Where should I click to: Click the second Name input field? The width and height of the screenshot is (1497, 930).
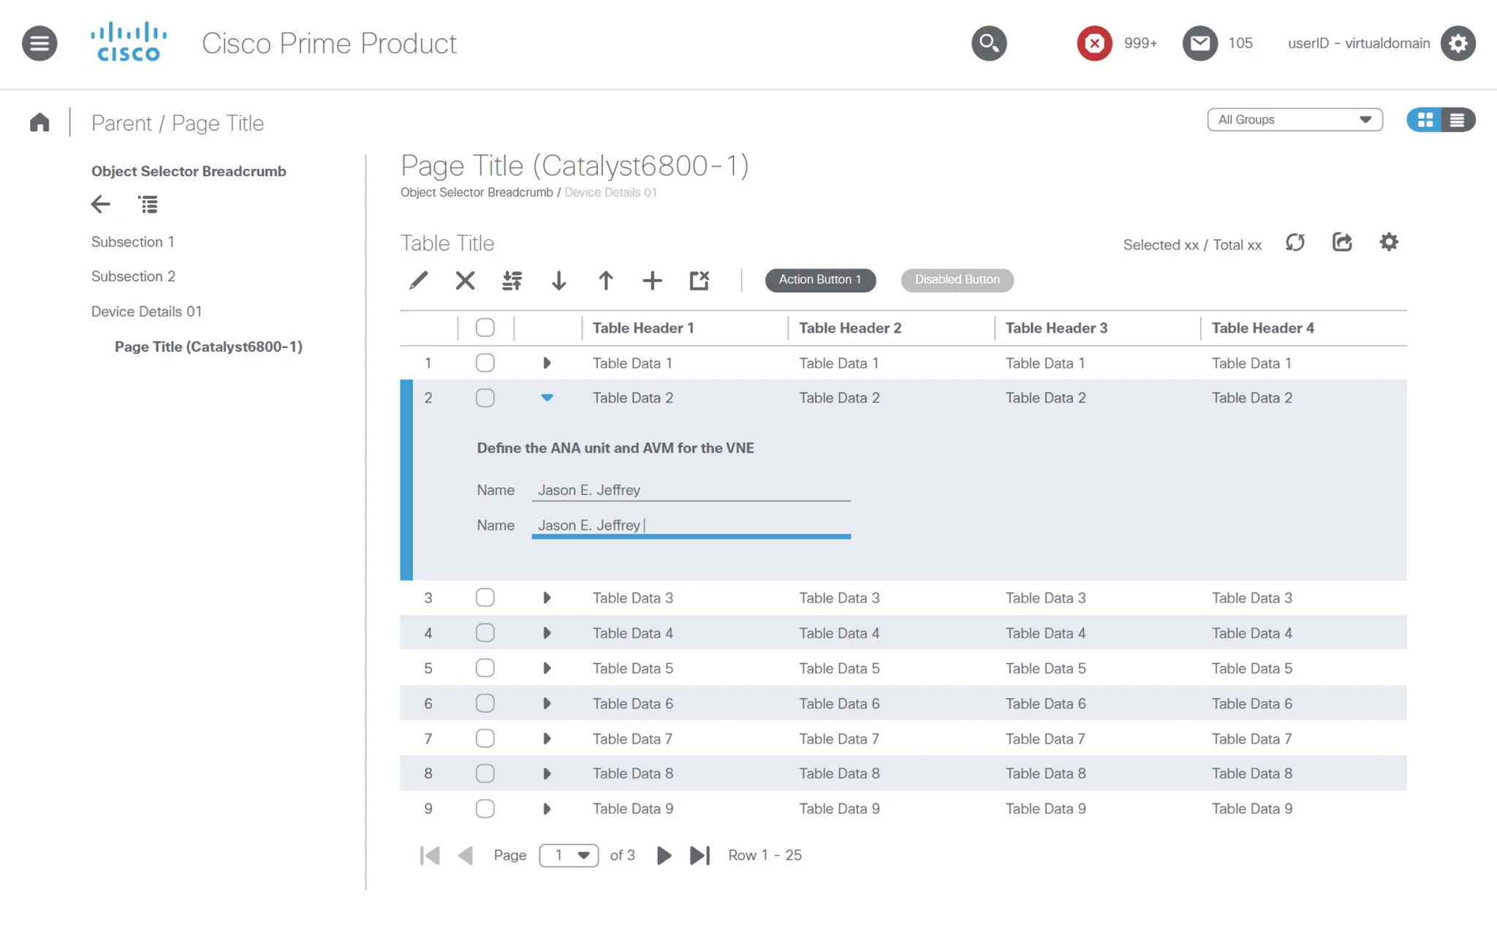[691, 525]
